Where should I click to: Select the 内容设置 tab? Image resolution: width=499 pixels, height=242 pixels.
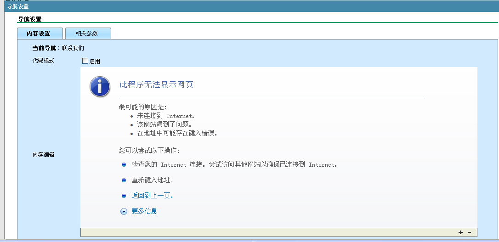[x=40, y=34]
